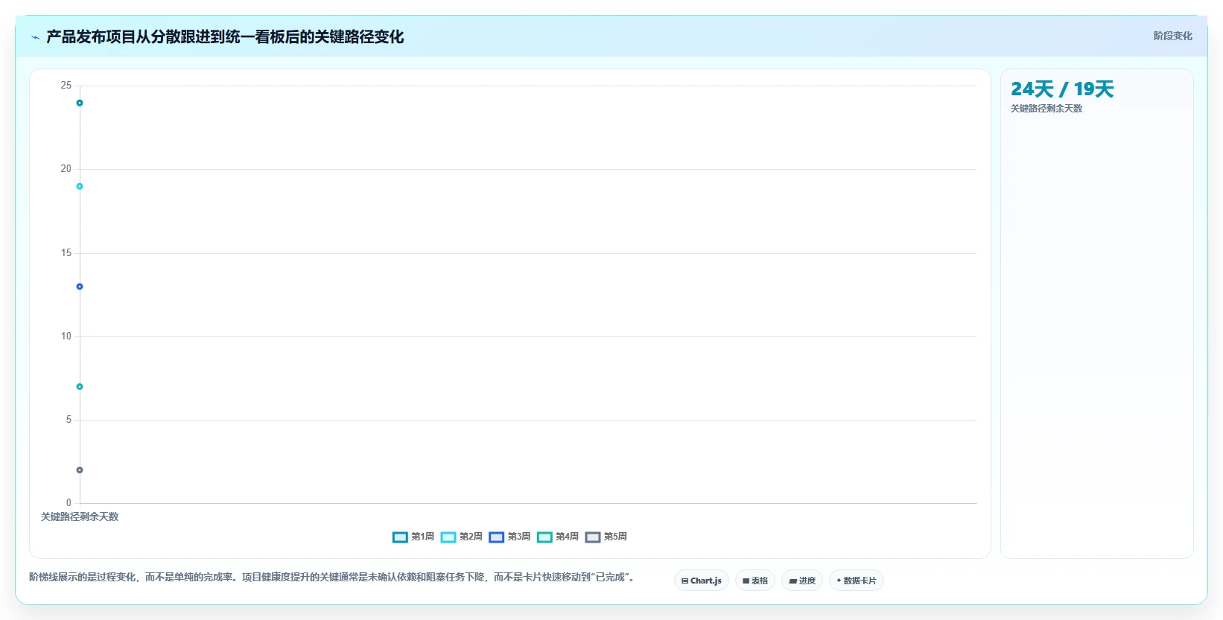Toggle the 第4周 series in the legend
This screenshot has height=620, width=1223.
point(558,537)
